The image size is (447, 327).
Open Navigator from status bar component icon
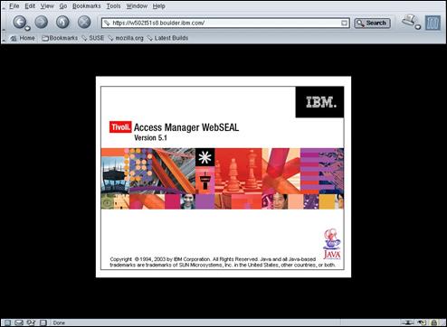7,322
